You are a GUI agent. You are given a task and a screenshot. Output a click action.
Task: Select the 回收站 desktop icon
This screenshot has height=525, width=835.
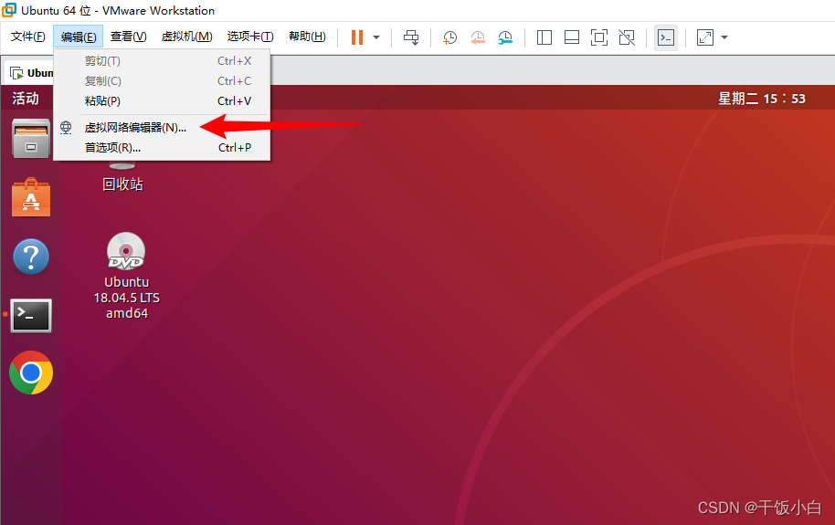click(x=123, y=177)
